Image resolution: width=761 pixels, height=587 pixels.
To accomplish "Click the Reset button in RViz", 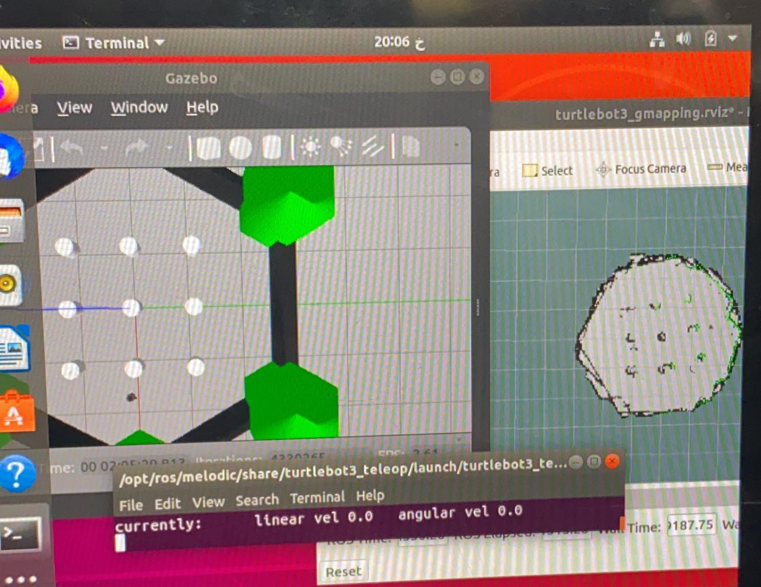I will click(x=343, y=572).
